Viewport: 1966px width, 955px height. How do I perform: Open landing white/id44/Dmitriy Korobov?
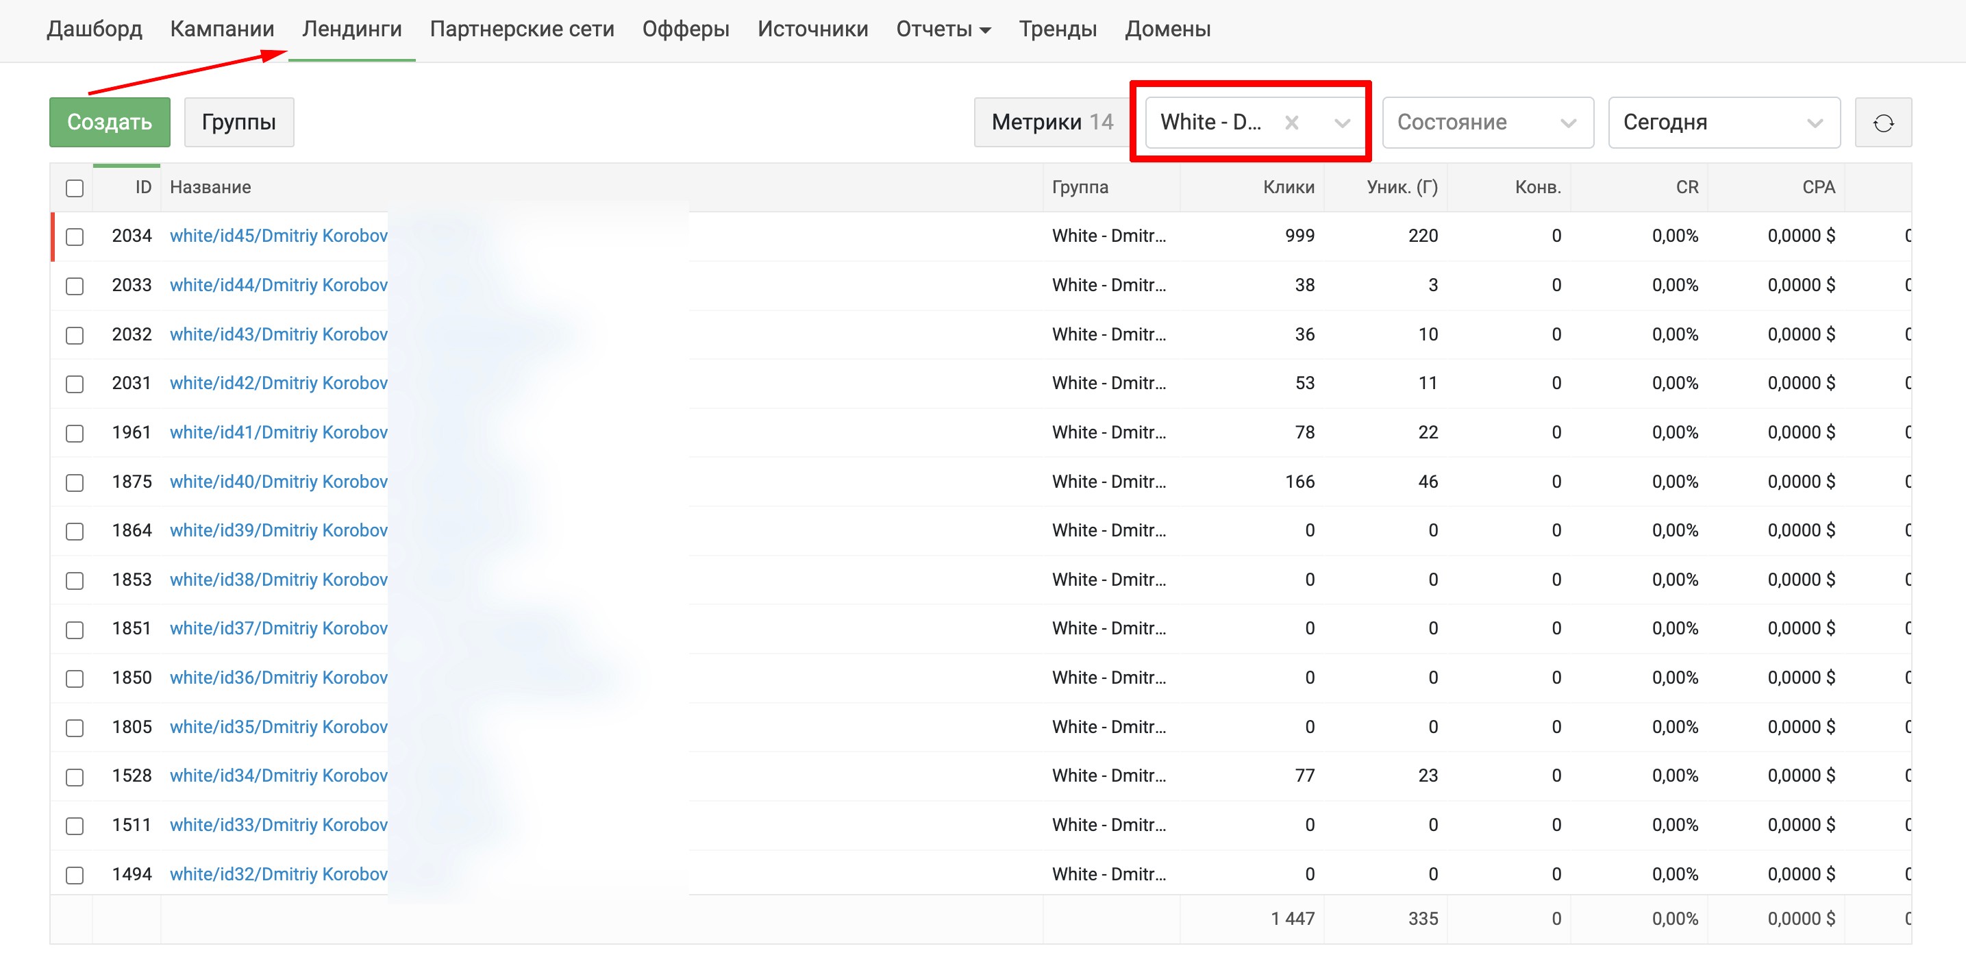pos(279,285)
